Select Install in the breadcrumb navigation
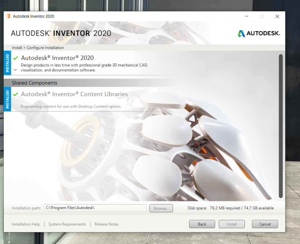The width and height of the screenshot is (300, 244). click(x=17, y=48)
